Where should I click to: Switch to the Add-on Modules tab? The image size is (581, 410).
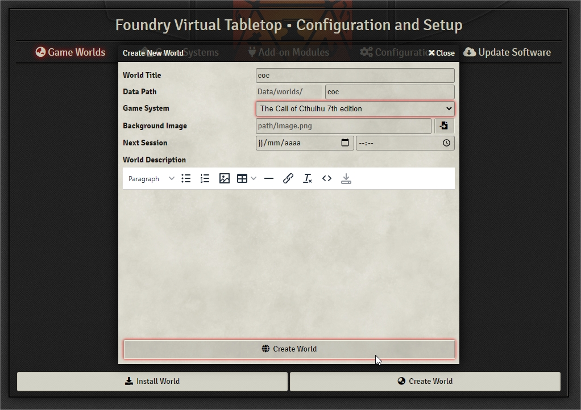289,52
